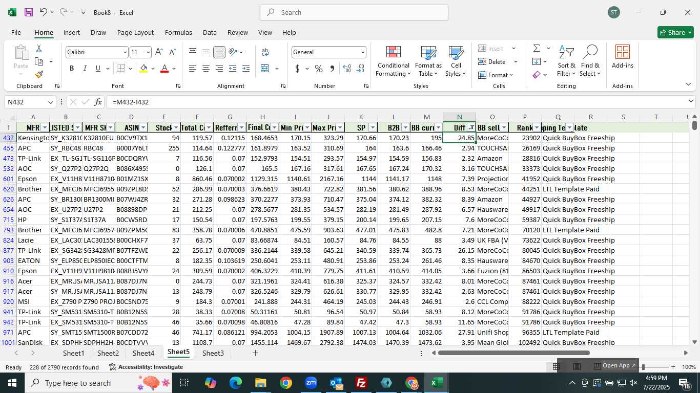Switch to Sheet3 tab
Image resolution: width=700 pixels, height=393 pixels.
pyautogui.click(x=213, y=353)
